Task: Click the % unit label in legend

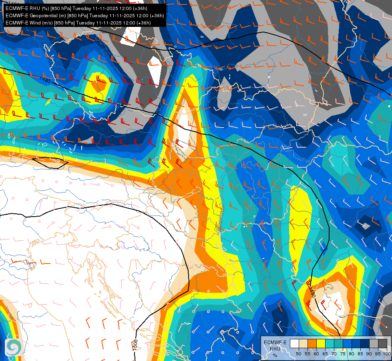Action: click(275, 355)
